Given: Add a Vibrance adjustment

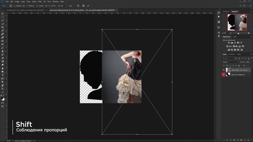Looking at the screenshot, I should tap(241, 43).
